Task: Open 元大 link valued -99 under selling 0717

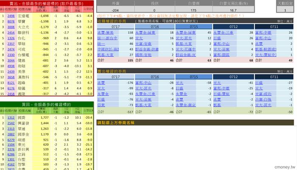Action: (x=101, y=88)
